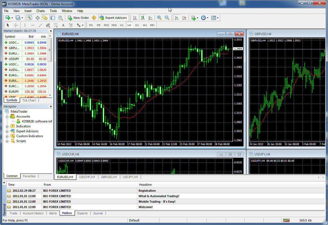Open the Tick Chart tab
This screenshot has height=225, width=328.
[x=29, y=100]
